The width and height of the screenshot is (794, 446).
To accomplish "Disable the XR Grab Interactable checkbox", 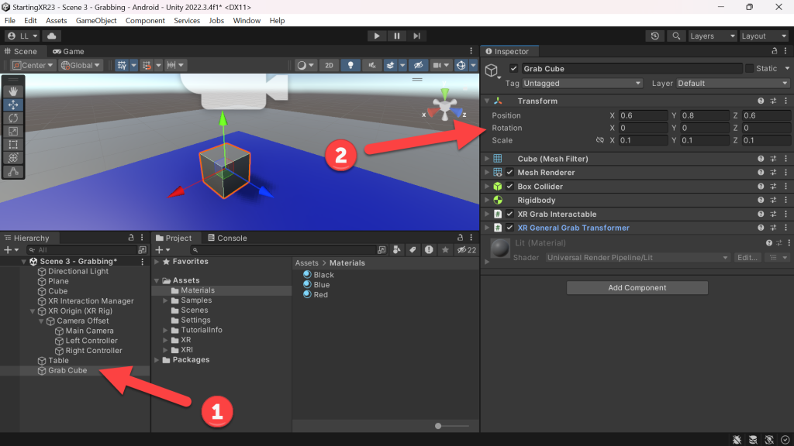I will 510,214.
